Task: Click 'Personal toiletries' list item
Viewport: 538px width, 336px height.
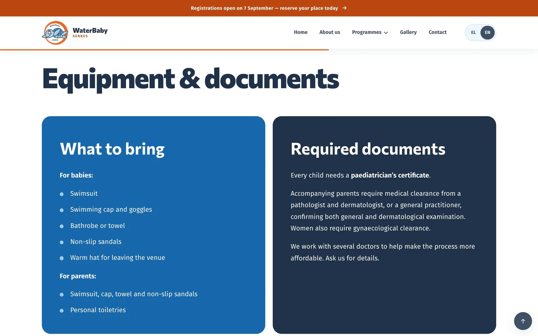Action: point(98,310)
